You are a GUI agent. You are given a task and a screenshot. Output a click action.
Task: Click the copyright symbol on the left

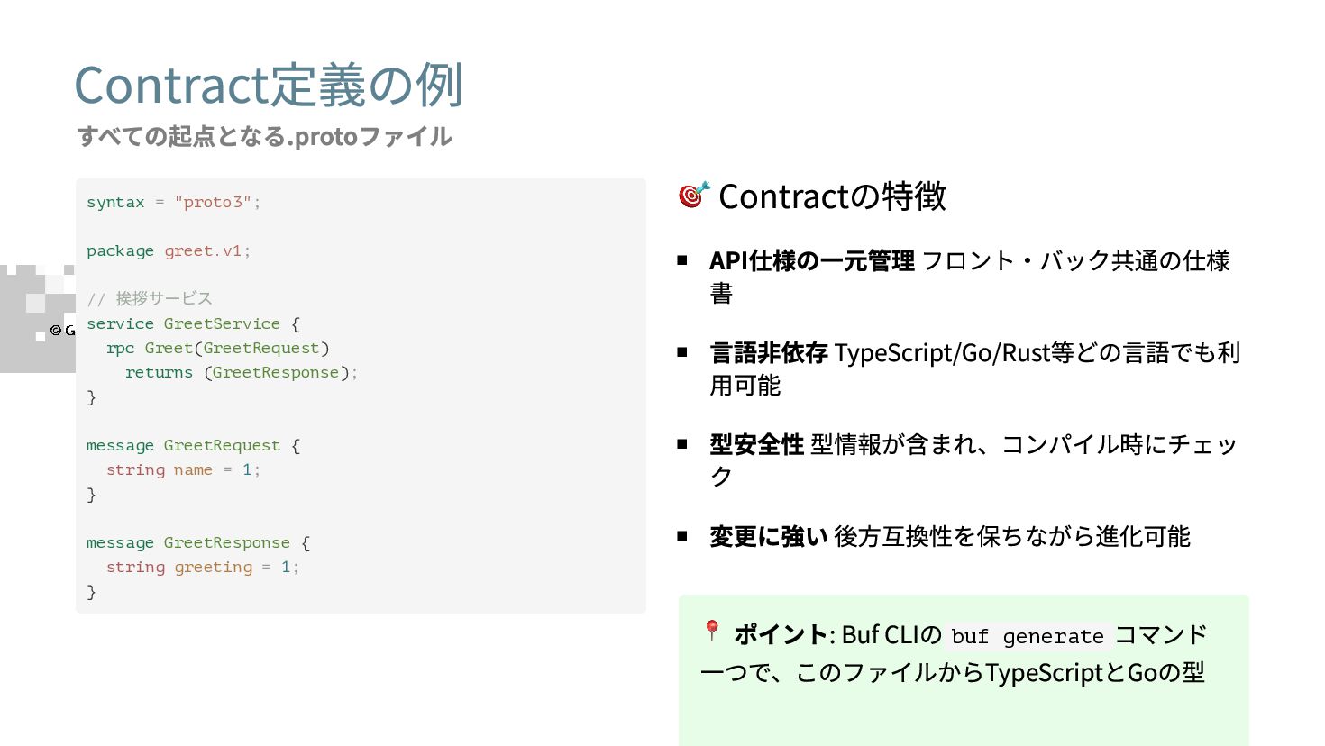tap(56, 331)
